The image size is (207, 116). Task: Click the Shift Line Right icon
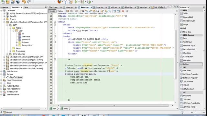(x=118, y=11)
